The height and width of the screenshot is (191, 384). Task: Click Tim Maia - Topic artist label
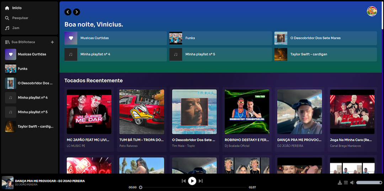pyautogui.click(x=184, y=146)
